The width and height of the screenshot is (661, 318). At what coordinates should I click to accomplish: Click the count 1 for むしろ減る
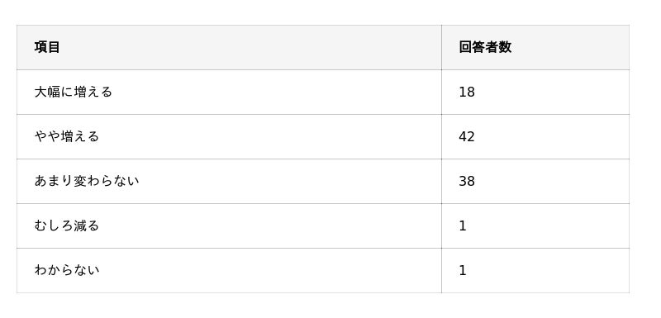click(x=463, y=225)
